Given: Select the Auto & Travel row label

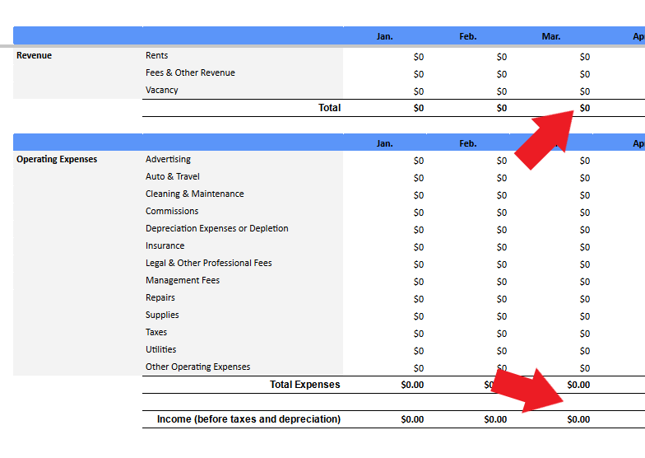Looking at the screenshot, I should coord(173,176).
